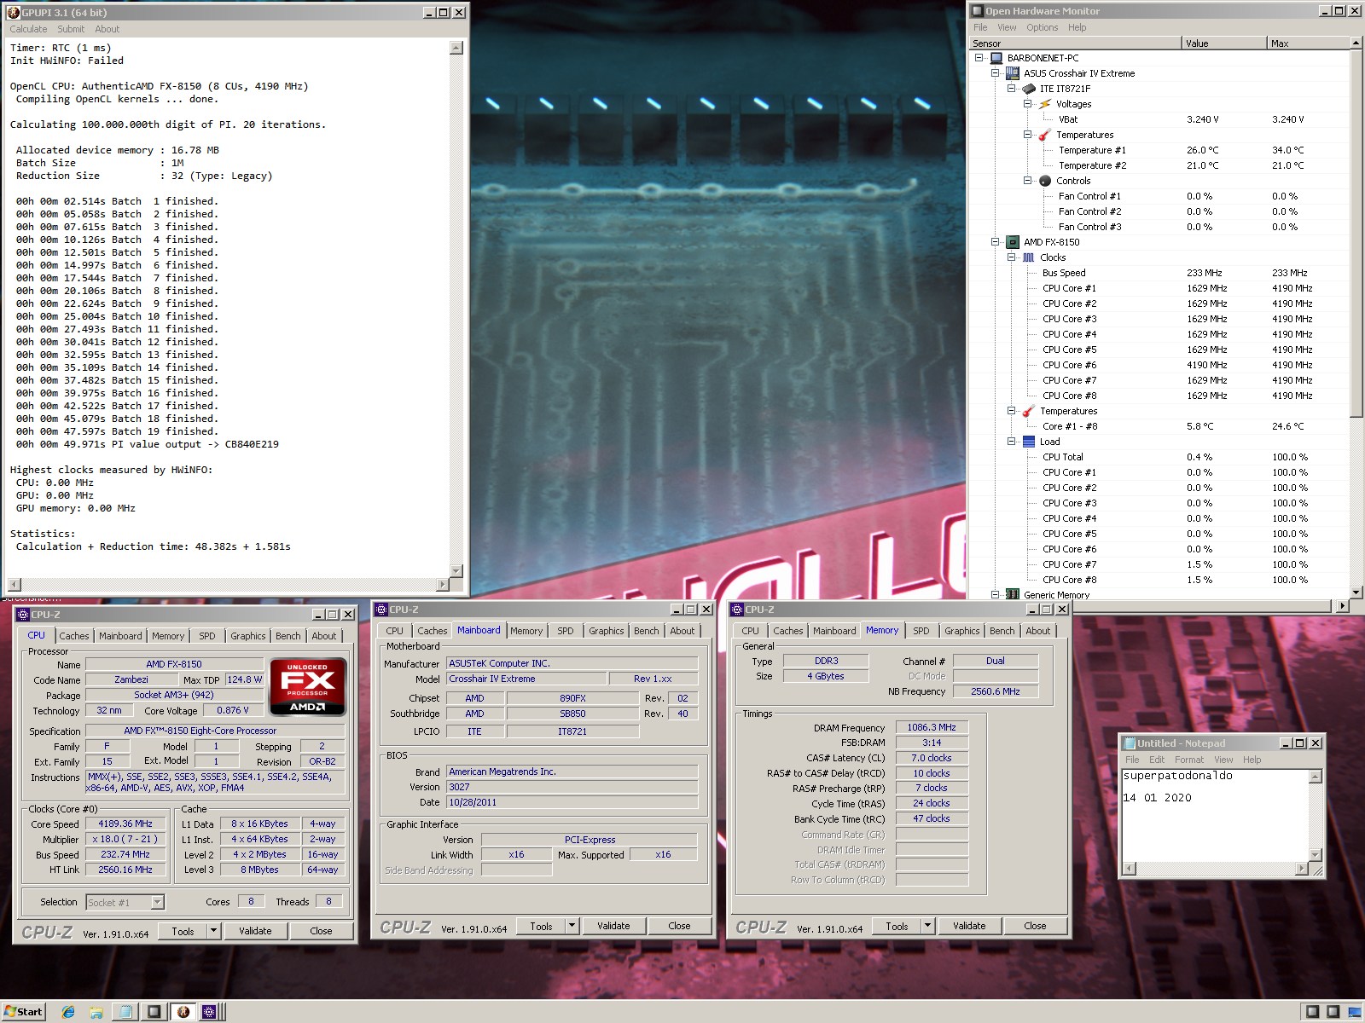Click Close button in CPU-Z CPU window
This screenshot has height=1023, width=1365.
pos(321,931)
